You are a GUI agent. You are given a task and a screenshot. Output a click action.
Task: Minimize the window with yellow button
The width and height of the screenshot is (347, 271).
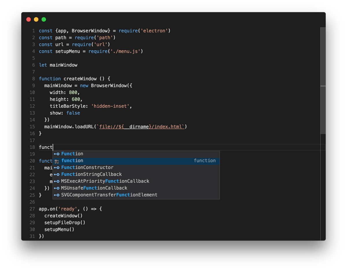tap(36, 19)
